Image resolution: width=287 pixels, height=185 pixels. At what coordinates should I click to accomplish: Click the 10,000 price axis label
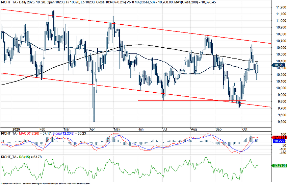[x=279, y=88]
